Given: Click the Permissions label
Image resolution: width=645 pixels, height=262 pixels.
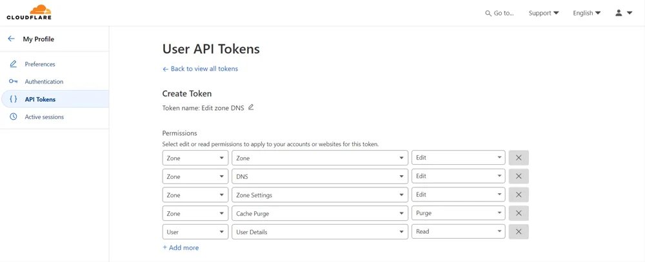Looking at the screenshot, I should pos(180,133).
